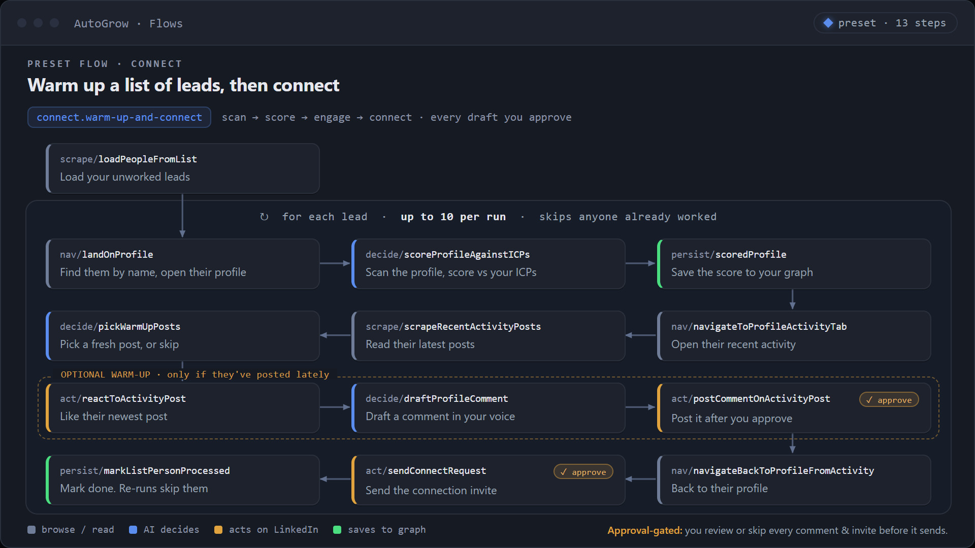Click the 'AI decides' legend label
The height and width of the screenshot is (548, 975).
(x=171, y=530)
